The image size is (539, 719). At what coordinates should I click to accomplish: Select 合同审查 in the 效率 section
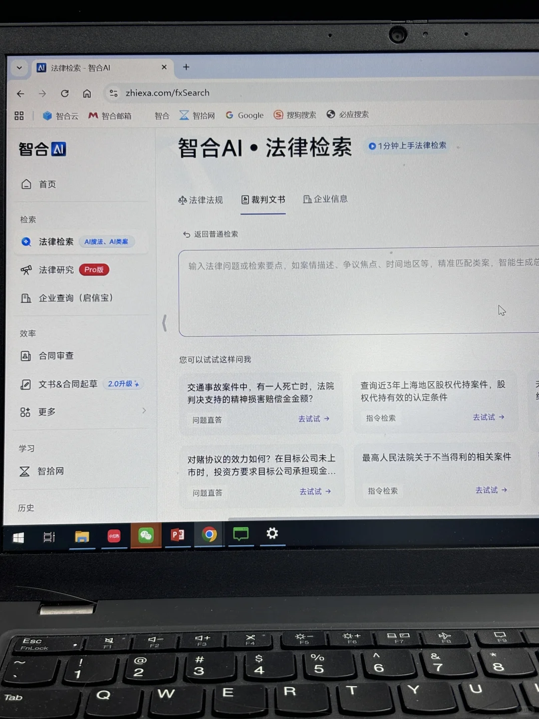click(x=56, y=356)
